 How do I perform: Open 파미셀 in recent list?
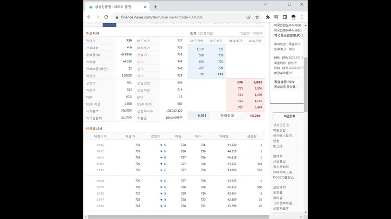(278, 198)
